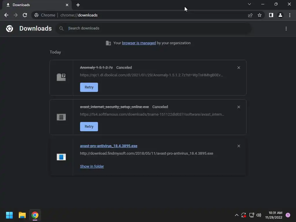Close the Downloads tab

(67, 5)
